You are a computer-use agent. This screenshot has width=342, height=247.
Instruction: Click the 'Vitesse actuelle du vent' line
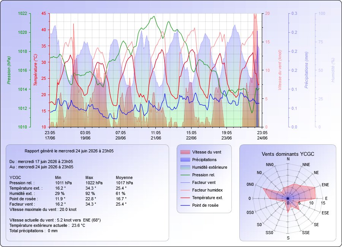[x=55, y=220]
